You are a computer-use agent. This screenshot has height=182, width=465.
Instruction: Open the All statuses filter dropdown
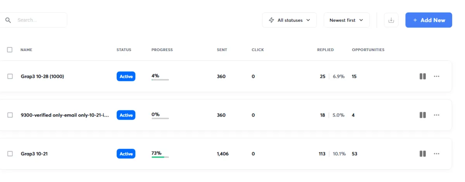tap(289, 20)
